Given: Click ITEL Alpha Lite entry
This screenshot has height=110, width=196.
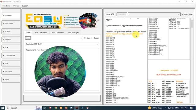Looking at the screenshot, I should point(168,81).
